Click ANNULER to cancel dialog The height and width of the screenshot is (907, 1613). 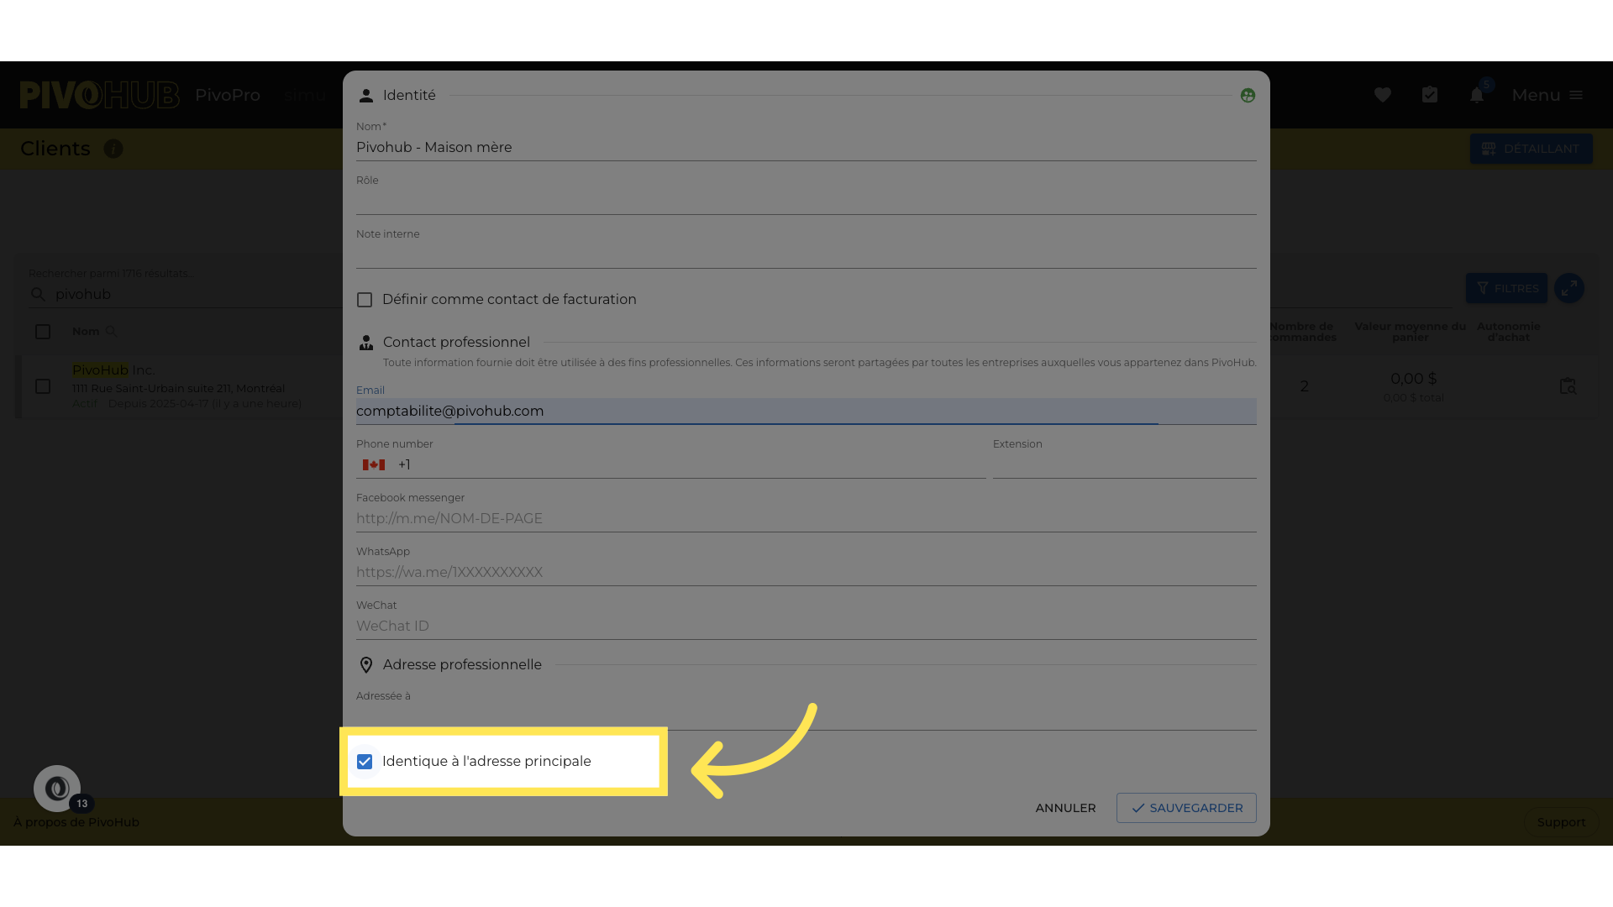tap(1065, 808)
